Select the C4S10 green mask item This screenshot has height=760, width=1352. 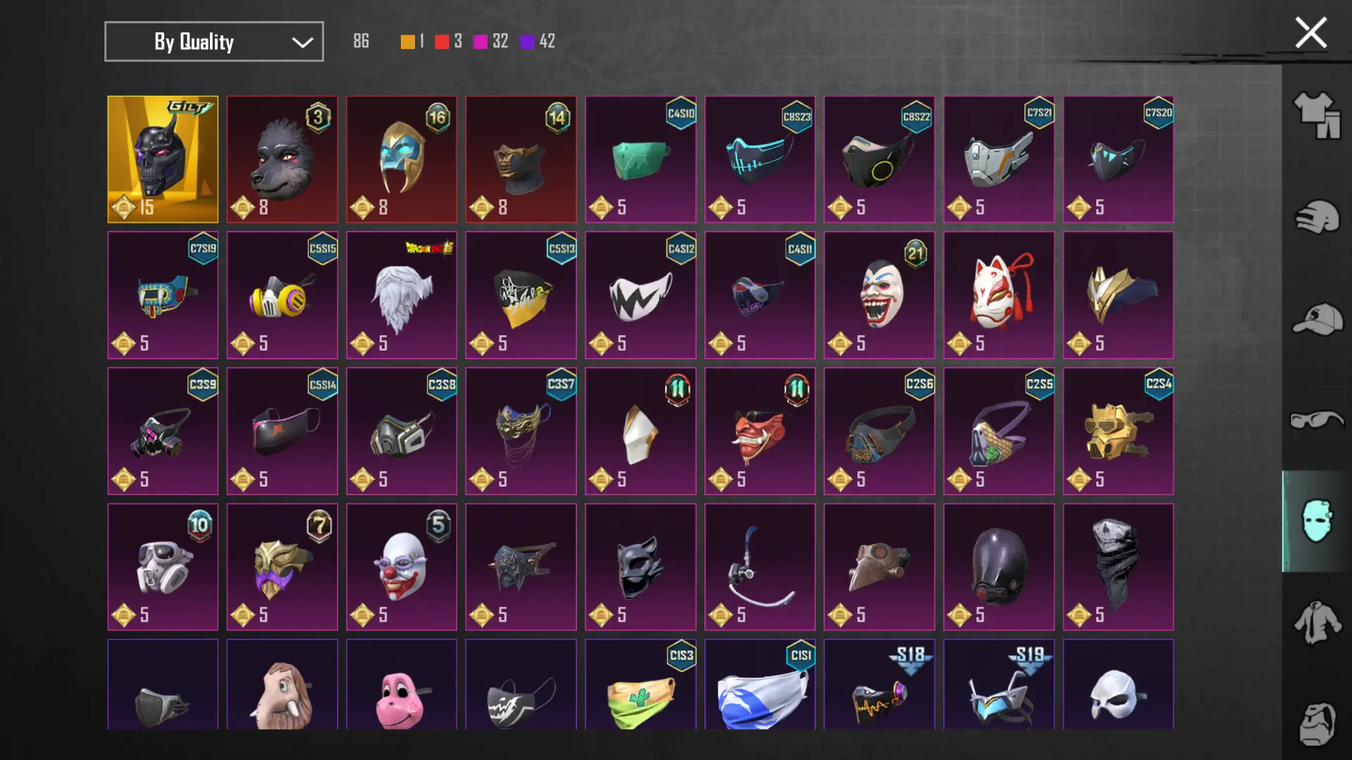640,159
